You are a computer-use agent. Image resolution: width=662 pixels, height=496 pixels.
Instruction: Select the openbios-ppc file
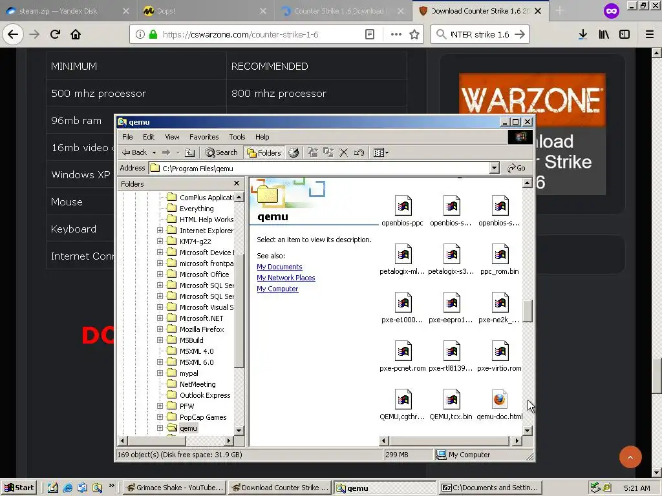coord(402,211)
